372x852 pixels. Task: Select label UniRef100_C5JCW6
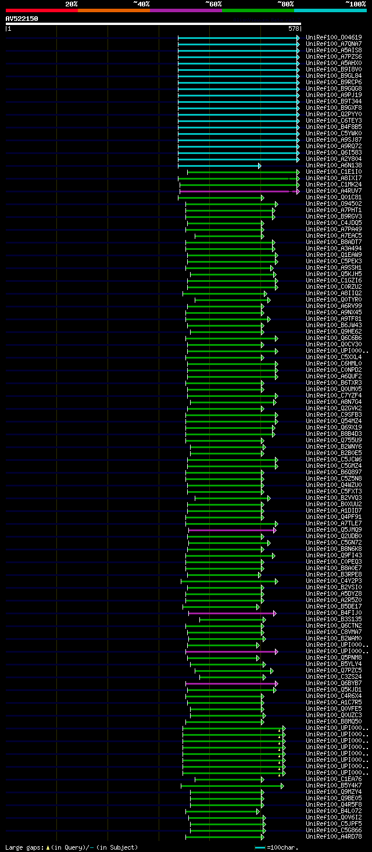(334, 459)
